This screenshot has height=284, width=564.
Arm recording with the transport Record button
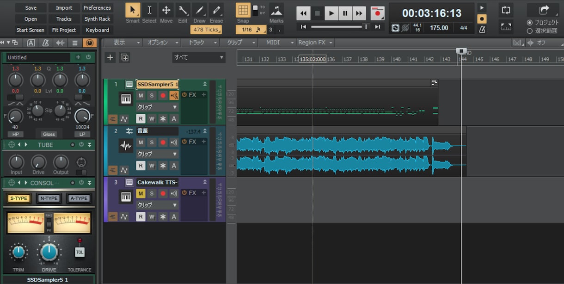(x=377, y=13)
